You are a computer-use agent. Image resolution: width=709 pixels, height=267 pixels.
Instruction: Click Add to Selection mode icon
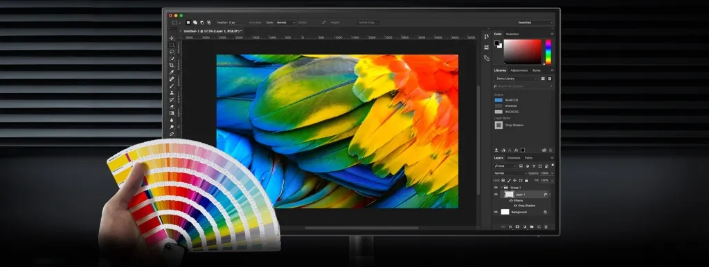(x=195, y=23)
